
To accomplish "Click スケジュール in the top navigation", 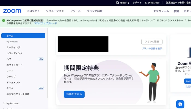I will click(x=161, y=11).
